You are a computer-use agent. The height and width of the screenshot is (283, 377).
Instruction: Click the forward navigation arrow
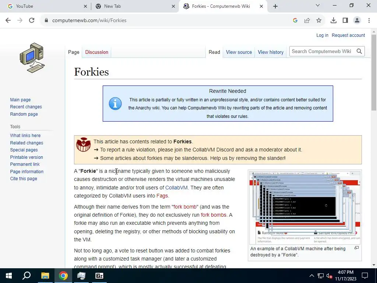point(20,21)
